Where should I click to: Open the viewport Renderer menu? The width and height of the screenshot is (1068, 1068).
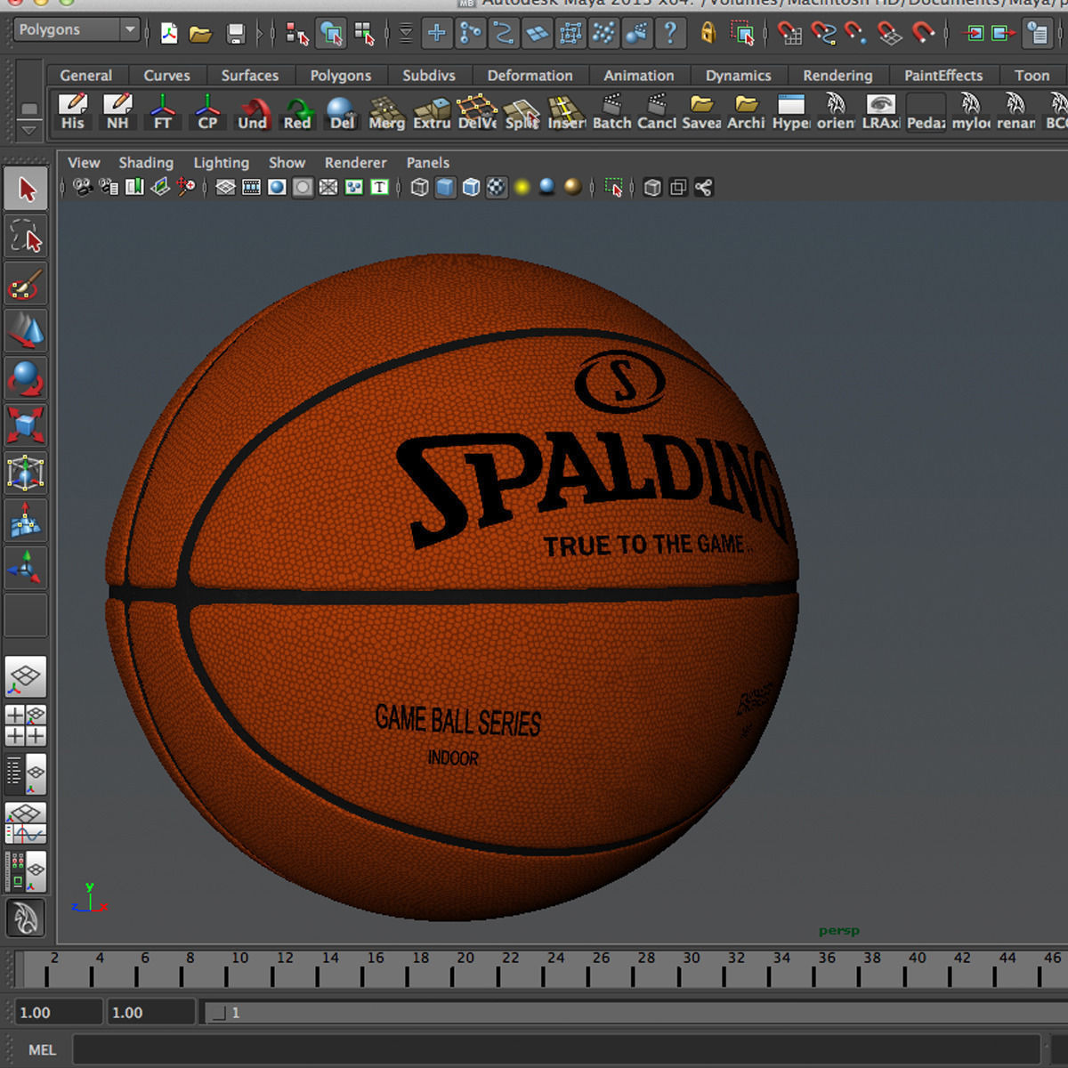point(355,162)
